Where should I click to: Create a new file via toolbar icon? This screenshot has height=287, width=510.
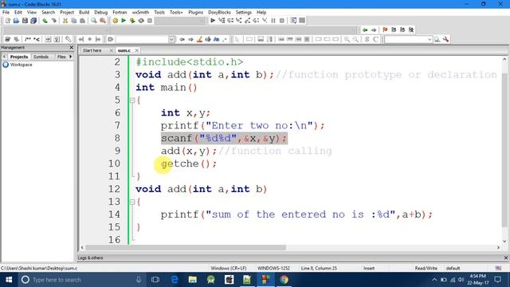pos(8,21)
